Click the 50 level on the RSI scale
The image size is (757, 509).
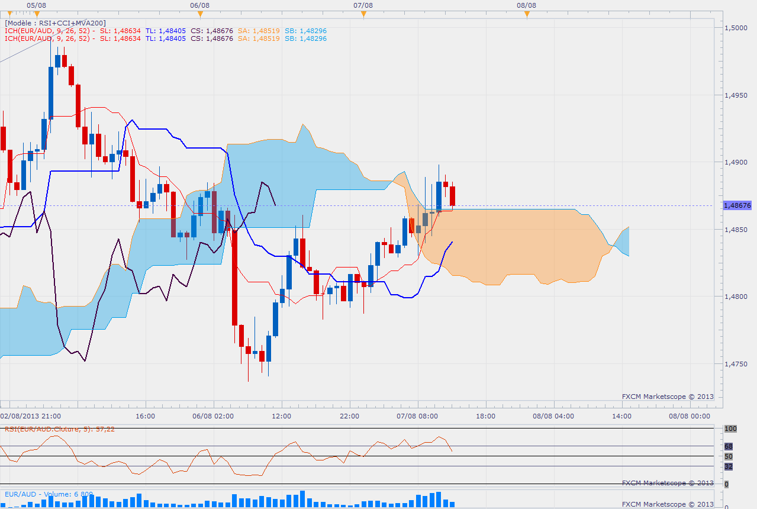[729, 456]
